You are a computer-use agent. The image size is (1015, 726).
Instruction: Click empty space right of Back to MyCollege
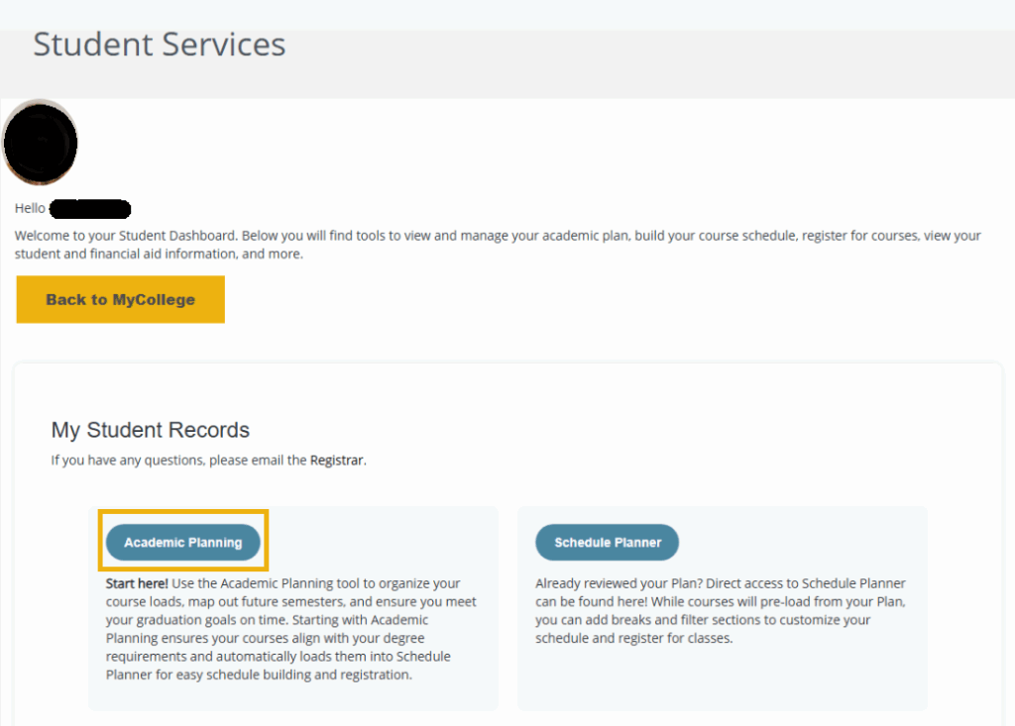pos(595,299)
